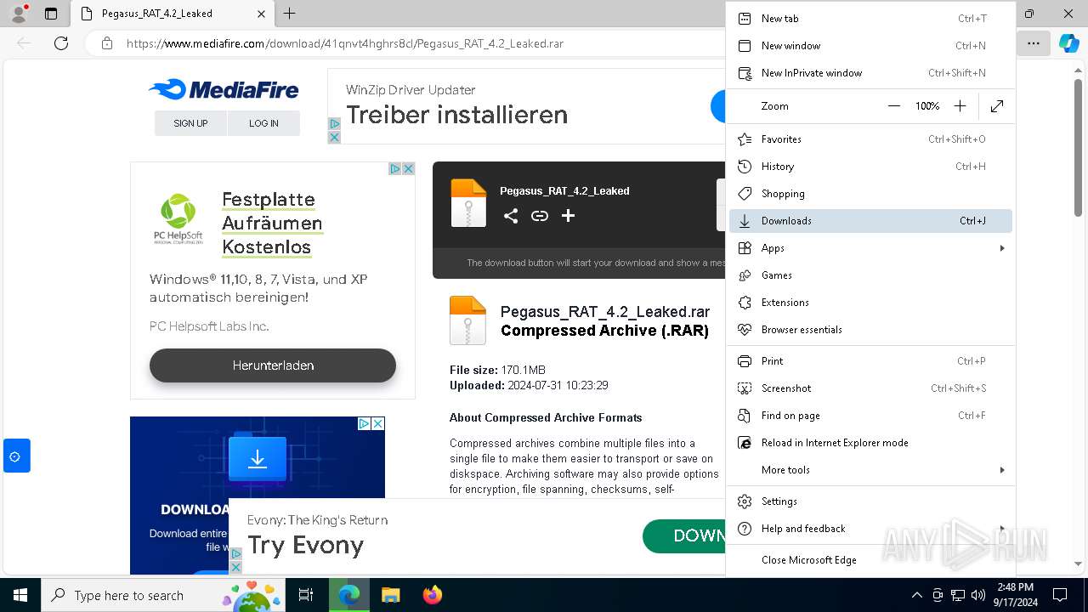Expand the More tools submenu

[870, 470]
